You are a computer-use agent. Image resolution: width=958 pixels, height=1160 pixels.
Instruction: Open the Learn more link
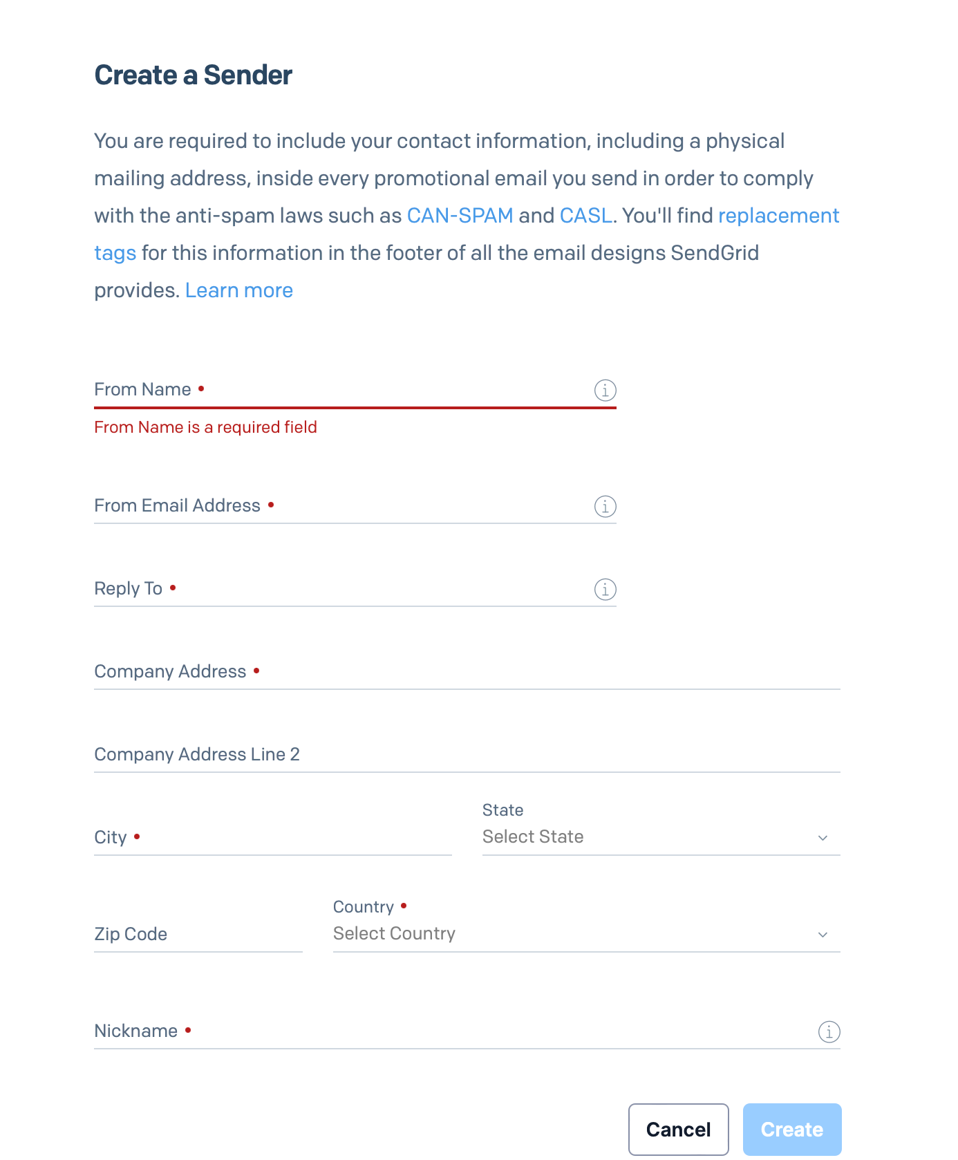(238, 290)
